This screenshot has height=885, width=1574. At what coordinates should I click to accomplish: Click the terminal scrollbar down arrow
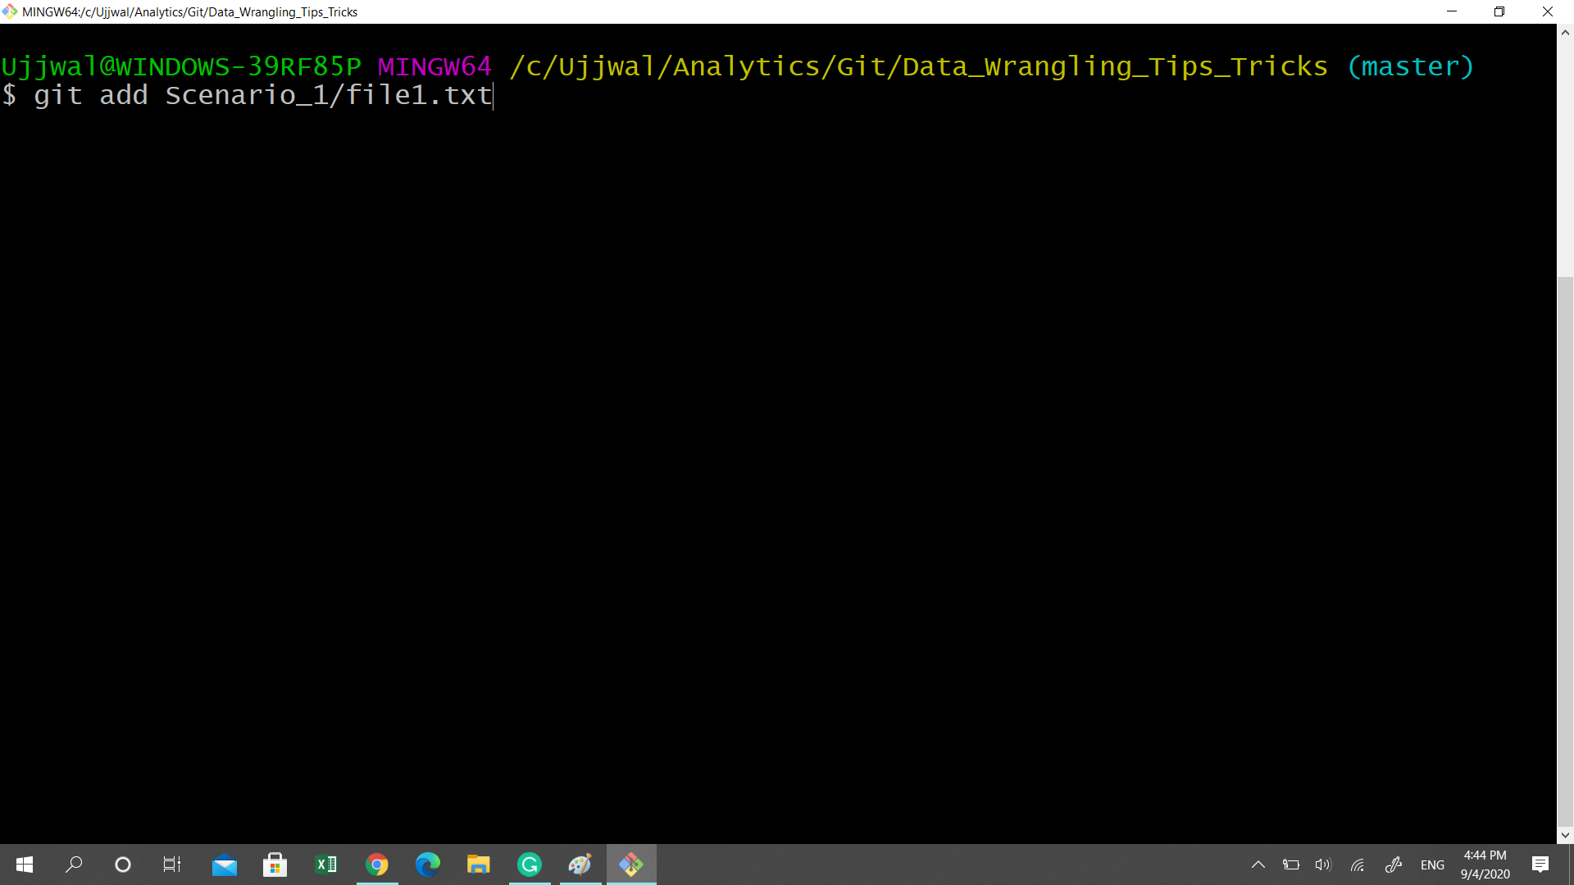[x=1565, y=835]
